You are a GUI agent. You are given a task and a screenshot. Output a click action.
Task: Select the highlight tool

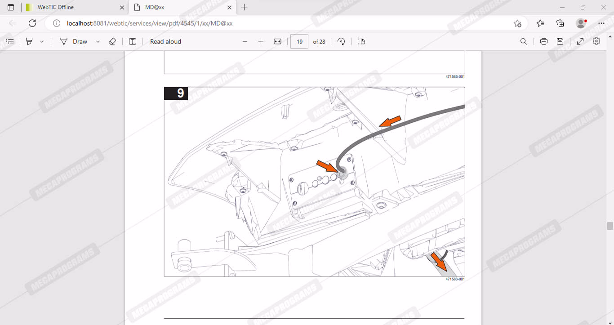point(29,41)
